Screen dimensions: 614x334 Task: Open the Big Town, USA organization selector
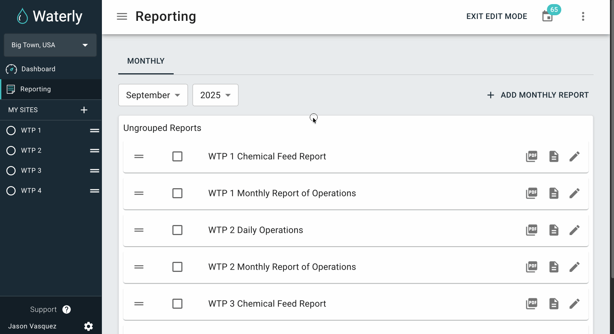[x=50, y=45]
